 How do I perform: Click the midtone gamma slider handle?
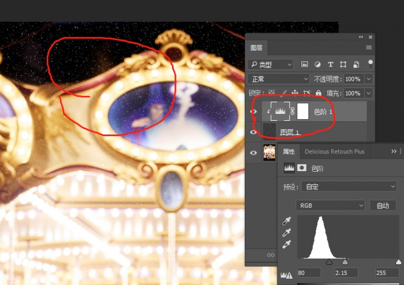(x=345, y=262)
